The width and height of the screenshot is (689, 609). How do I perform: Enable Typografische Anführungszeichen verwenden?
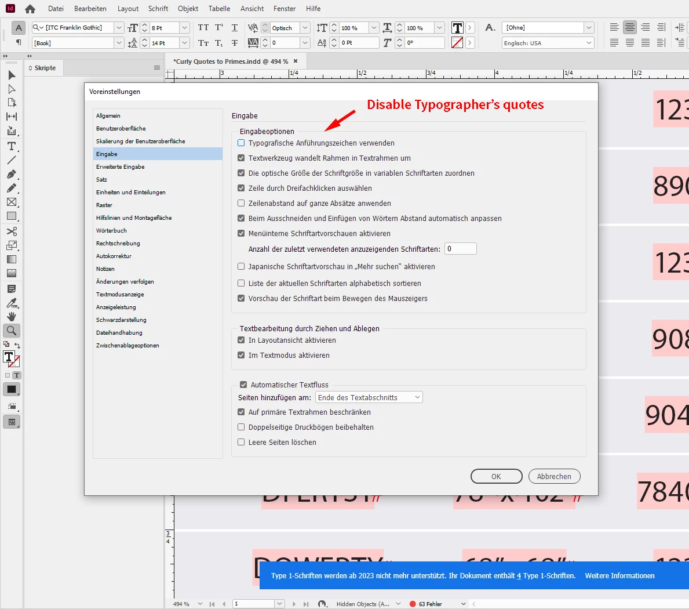coord(241,143)
